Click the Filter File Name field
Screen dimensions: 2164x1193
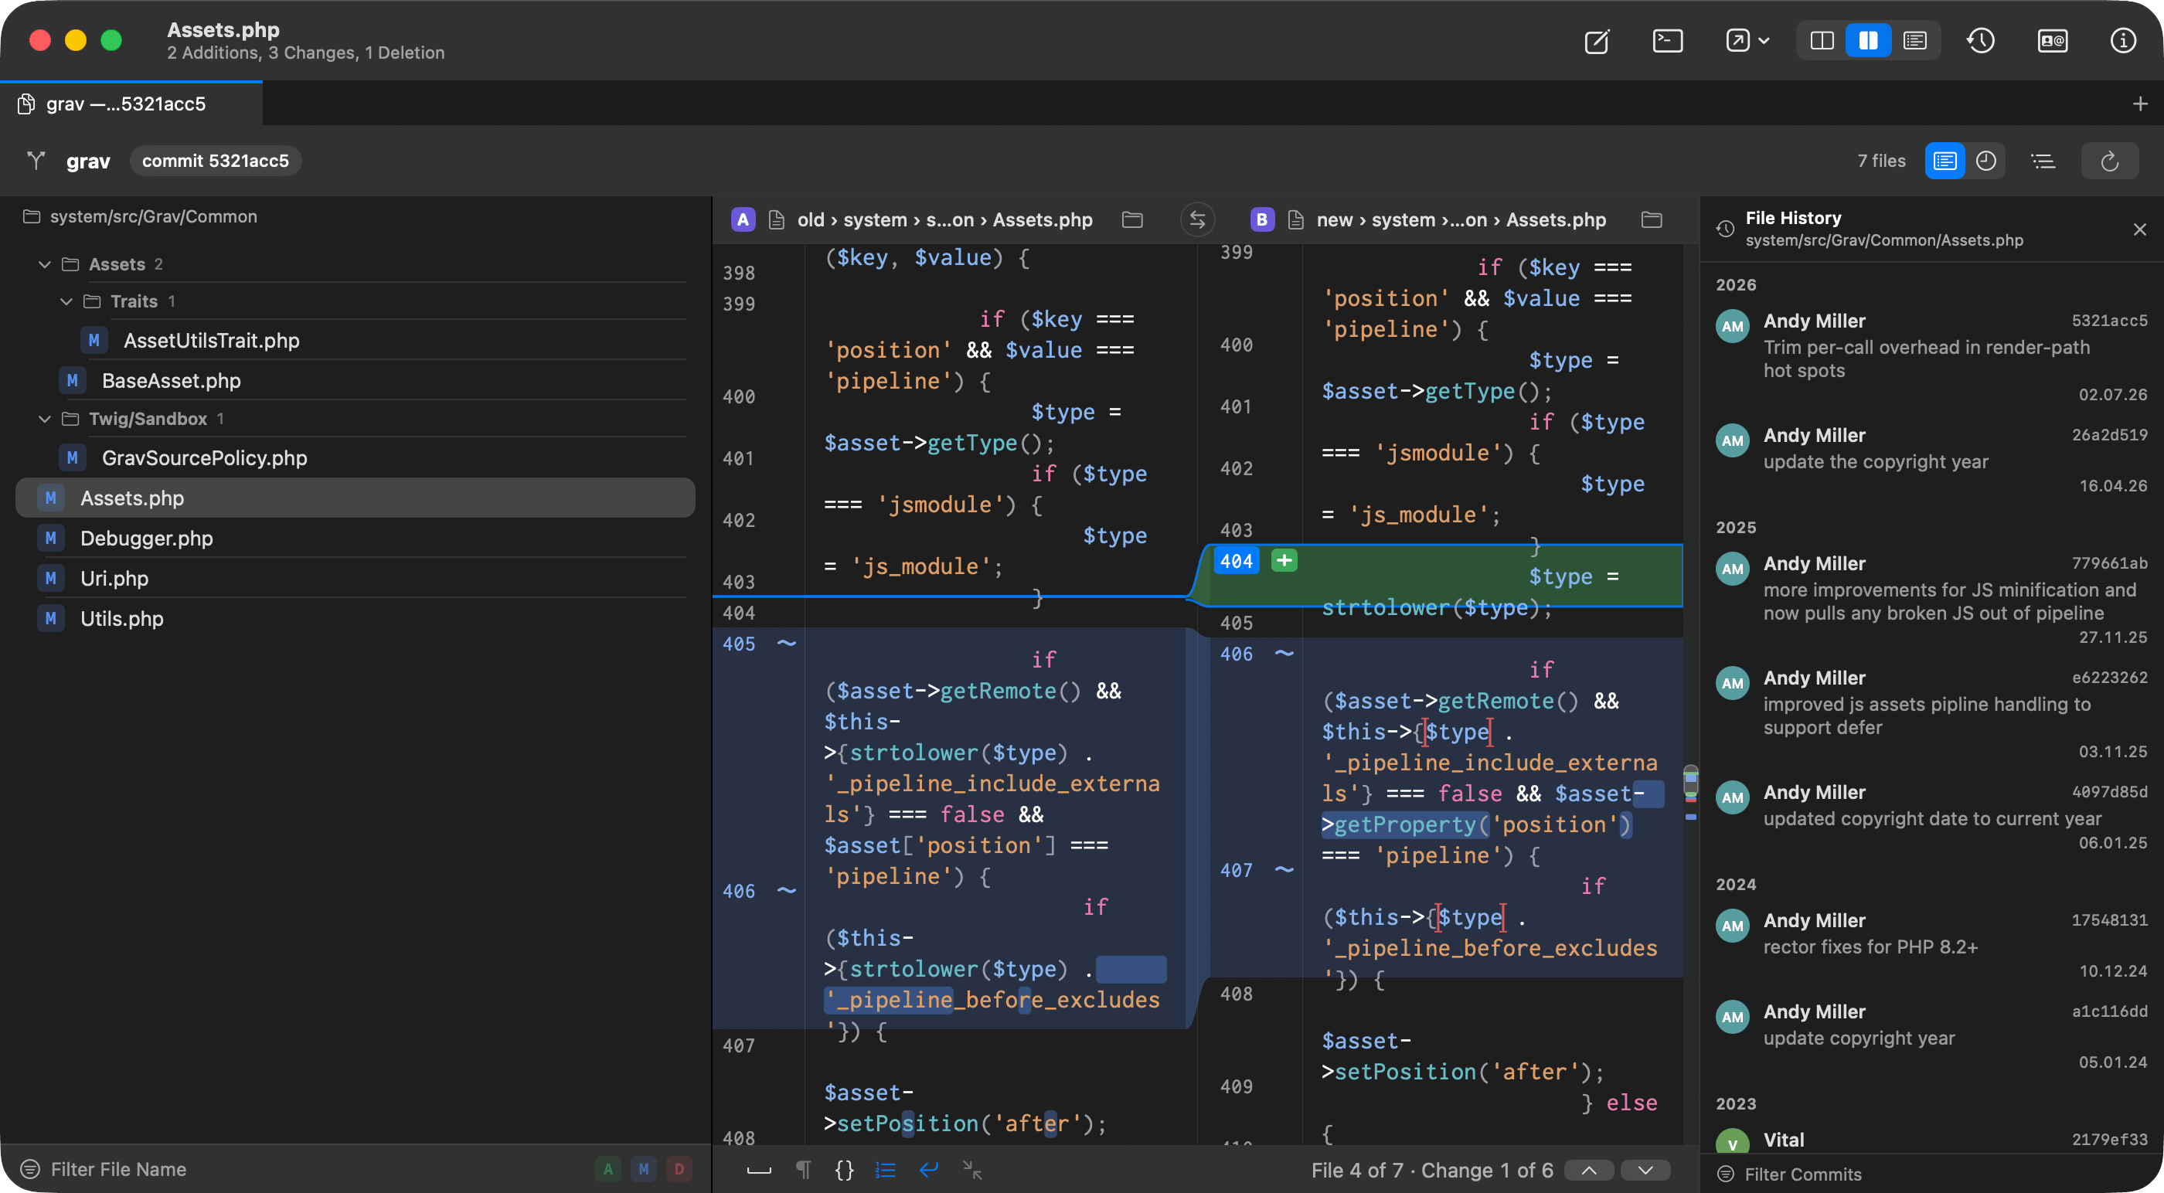pyautogui.click(x=302, y=1168)
